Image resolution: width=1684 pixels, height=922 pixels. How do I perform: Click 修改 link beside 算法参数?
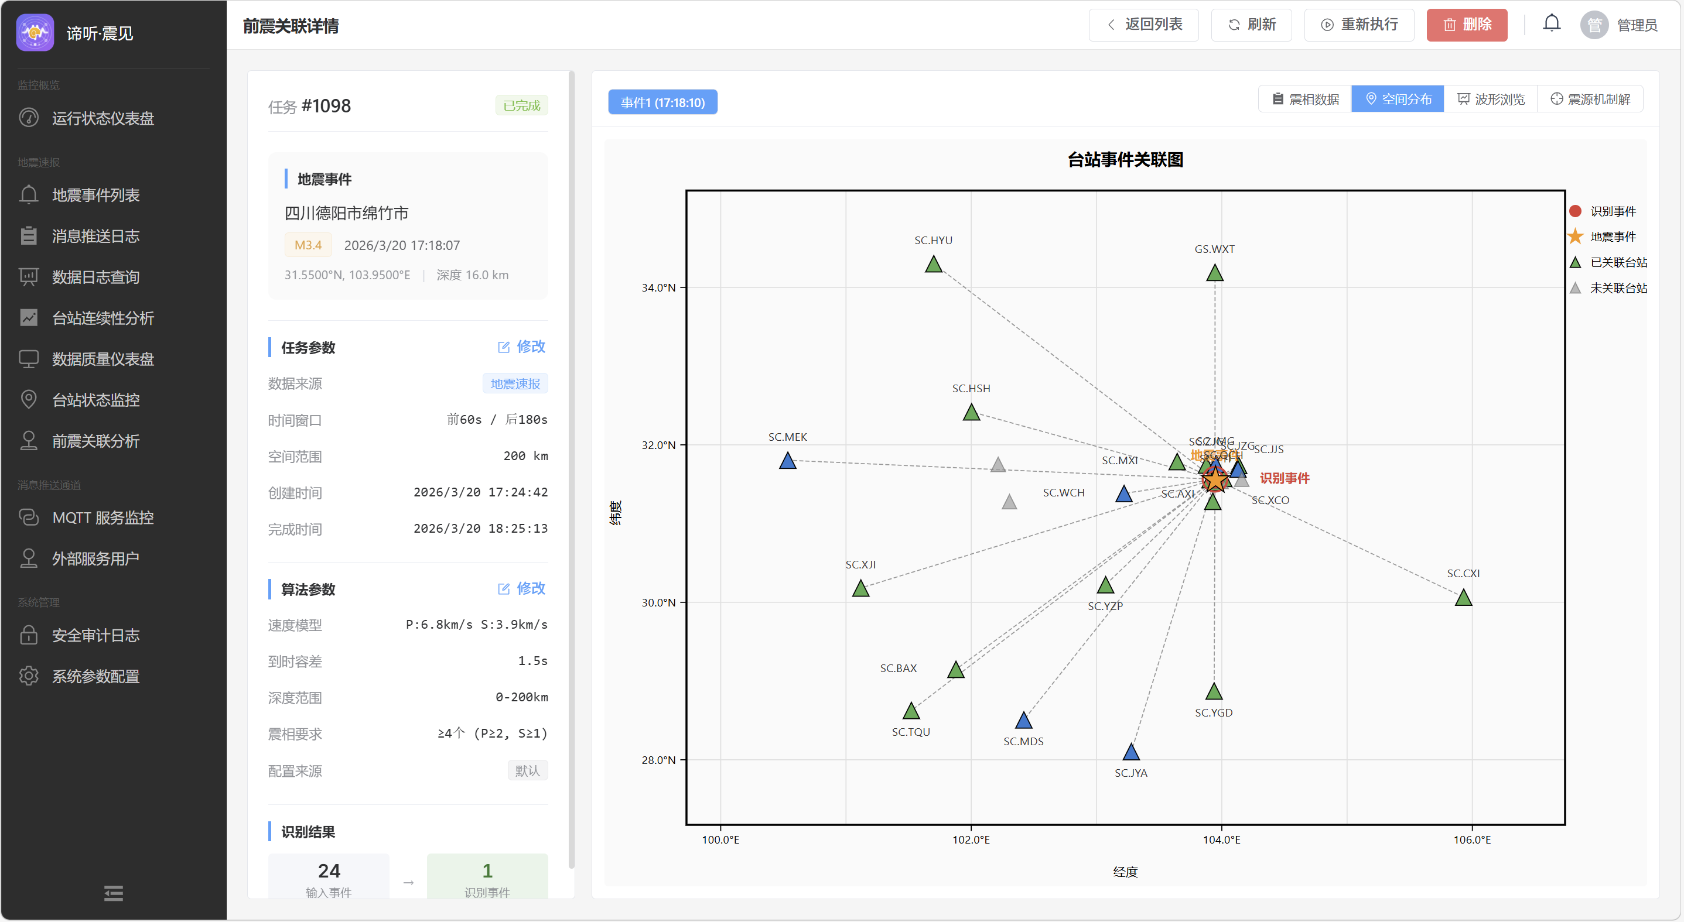click(522, 589)
